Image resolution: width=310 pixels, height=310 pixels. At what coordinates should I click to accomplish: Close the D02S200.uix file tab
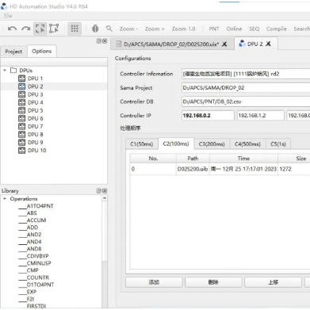pos(224,44)
